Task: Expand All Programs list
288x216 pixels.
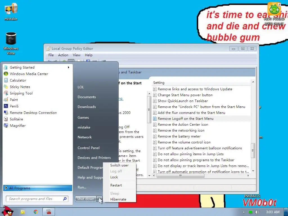Action: click(38, 188)
